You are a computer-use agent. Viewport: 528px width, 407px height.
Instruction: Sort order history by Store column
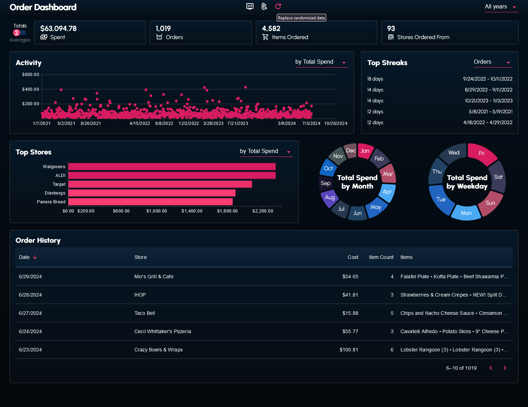click(x=140, y=257)
